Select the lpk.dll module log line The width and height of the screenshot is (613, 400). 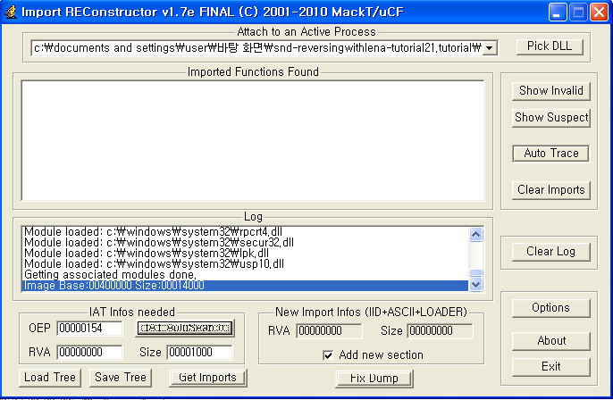245,254
